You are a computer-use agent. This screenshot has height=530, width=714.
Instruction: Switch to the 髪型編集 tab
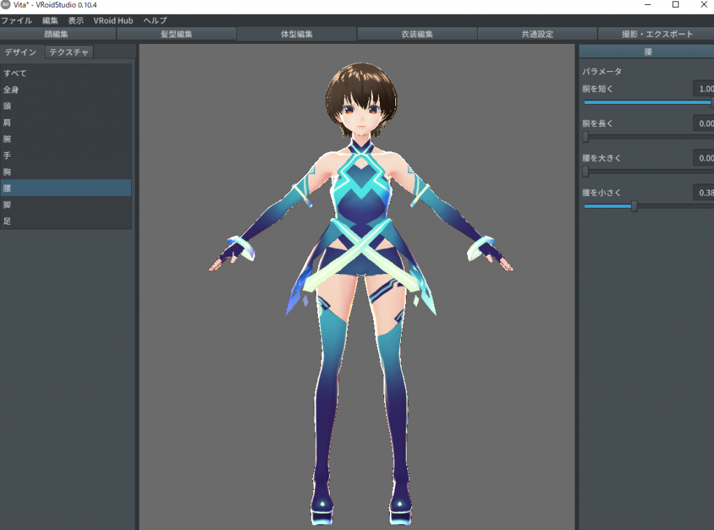176,34
